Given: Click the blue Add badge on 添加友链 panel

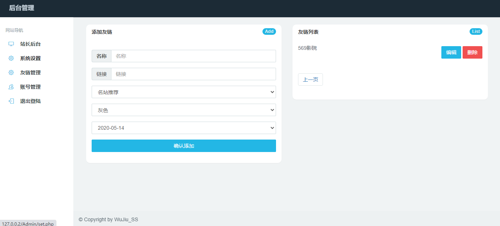Looking at the screenshot, I should [x=269, y=32].
